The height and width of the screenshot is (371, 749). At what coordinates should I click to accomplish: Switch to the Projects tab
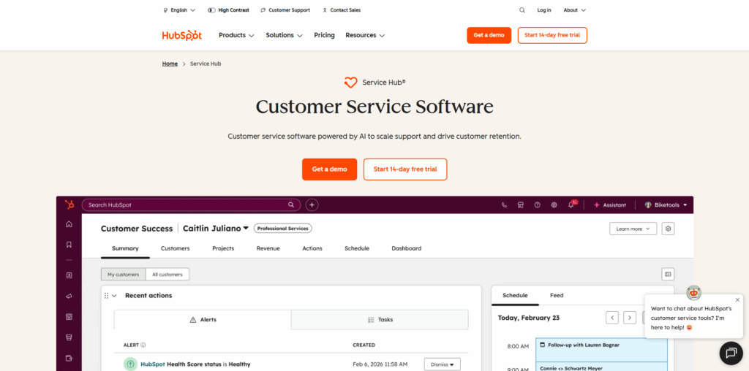(x=223, y=248)
